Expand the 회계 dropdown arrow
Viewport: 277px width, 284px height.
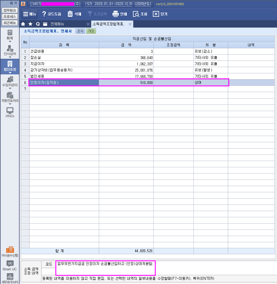[10, 42]
